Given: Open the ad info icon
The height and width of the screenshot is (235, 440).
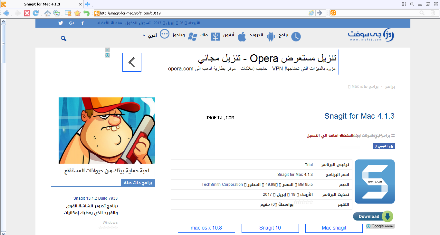Looking at the screenshot, I should (108, 55).
